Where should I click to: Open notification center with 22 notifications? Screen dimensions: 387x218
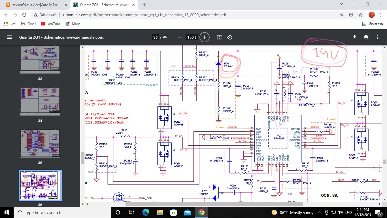379,212
